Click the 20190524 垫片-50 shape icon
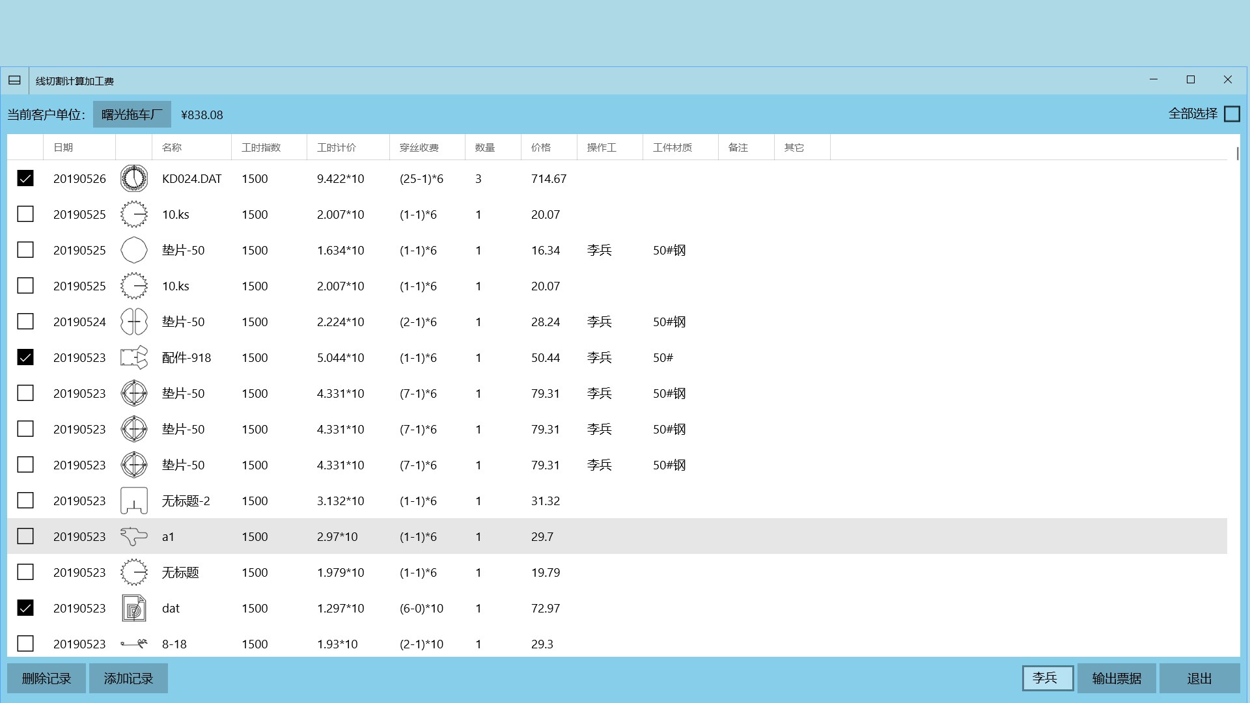Viewport: 1250px width, 703px height. click(133, 322)
